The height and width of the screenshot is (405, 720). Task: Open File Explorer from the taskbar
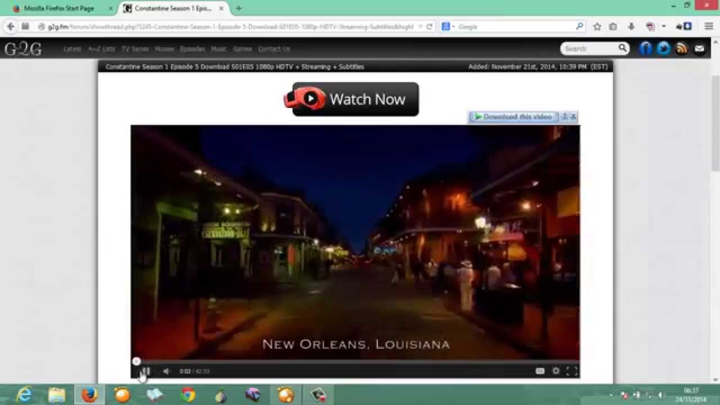[56, 395]
